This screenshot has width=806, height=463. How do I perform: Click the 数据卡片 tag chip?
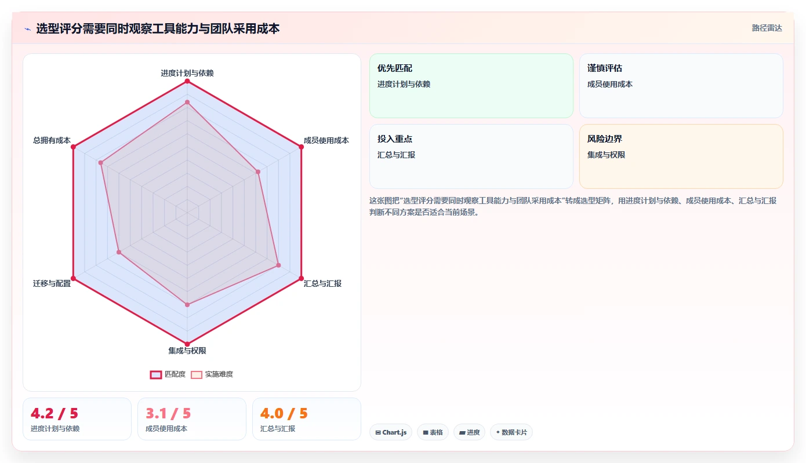pyautogui.click(x=511, y=432)
